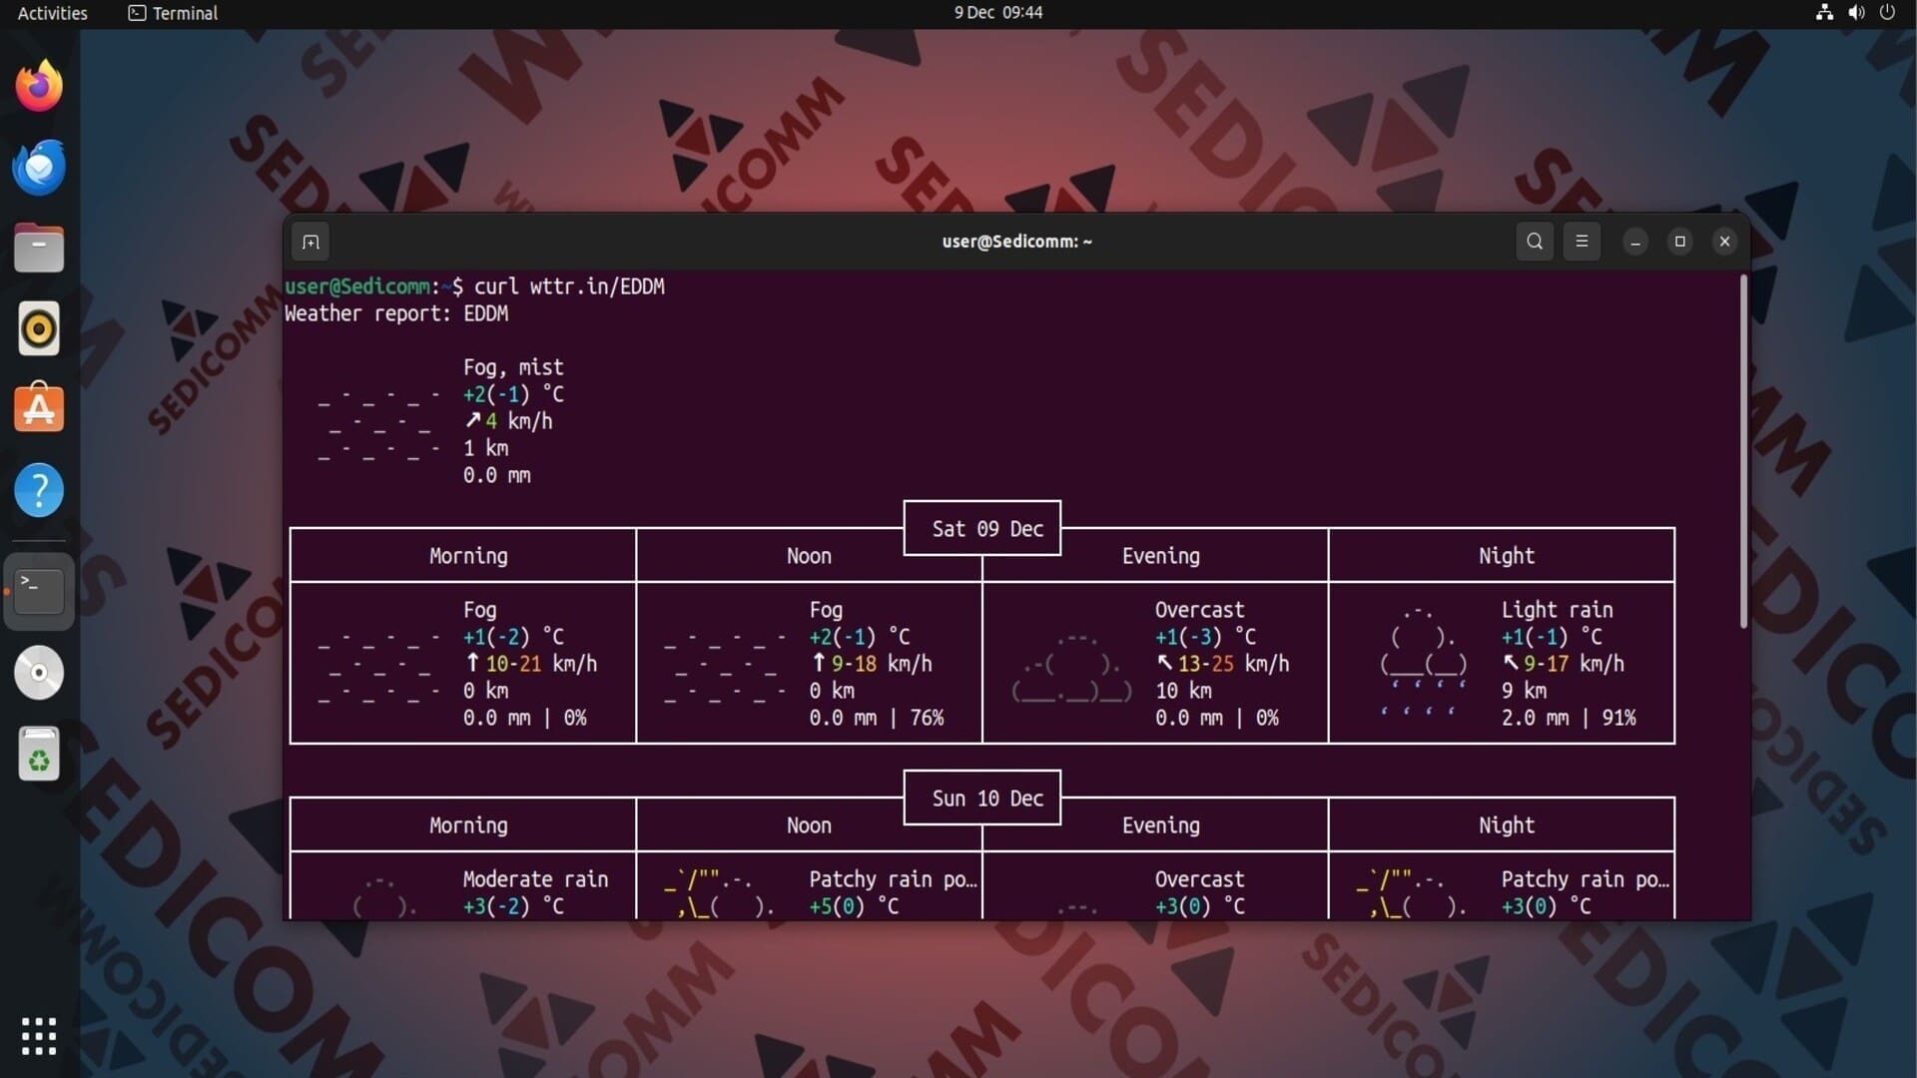This screenshot has width=1917, height=1078.
Task: Click the green 'user@Sedicomm' prompt
Action: click(356, 286)
